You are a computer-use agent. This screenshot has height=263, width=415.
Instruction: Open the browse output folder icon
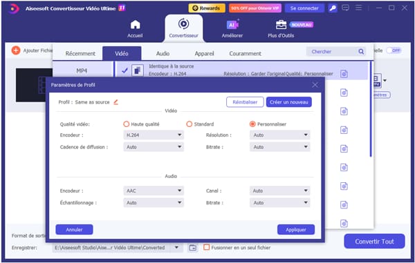193,248
